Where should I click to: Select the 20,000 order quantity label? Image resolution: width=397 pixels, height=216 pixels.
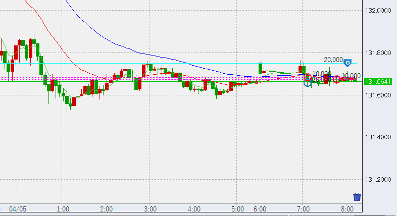point(333,60)
